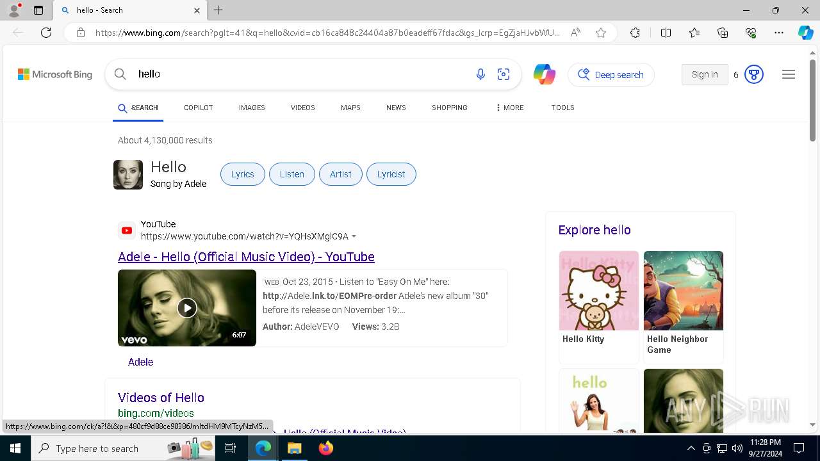This screenshot has height=461, width=820.
Task: Open the Windows Start menu
Action: tap(15, 448)
